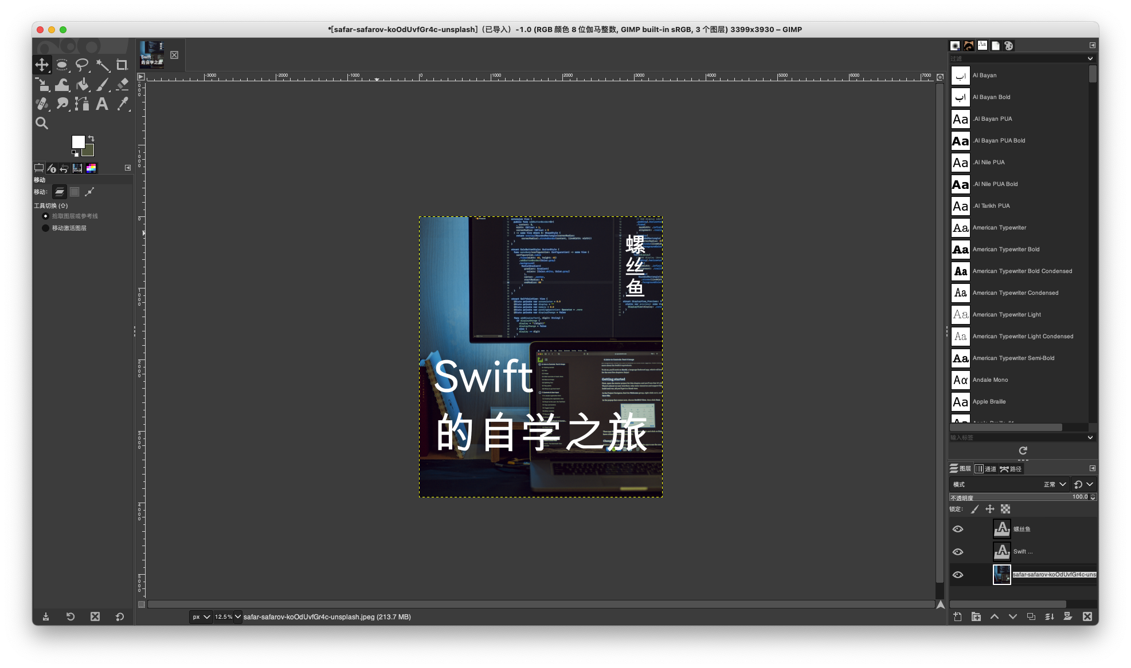Open the 输入标签 tag dropdown
This screenshot has width=1131, height=668.
tap(1090, 437)
